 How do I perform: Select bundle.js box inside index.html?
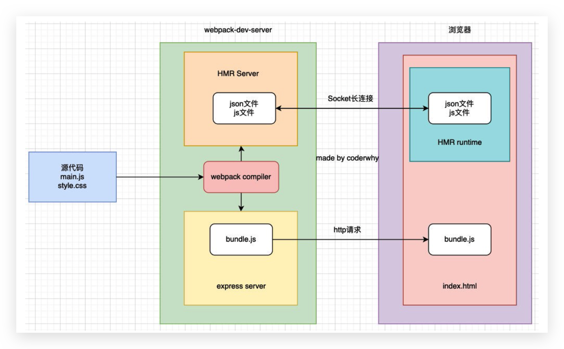(x=459, y=239)
